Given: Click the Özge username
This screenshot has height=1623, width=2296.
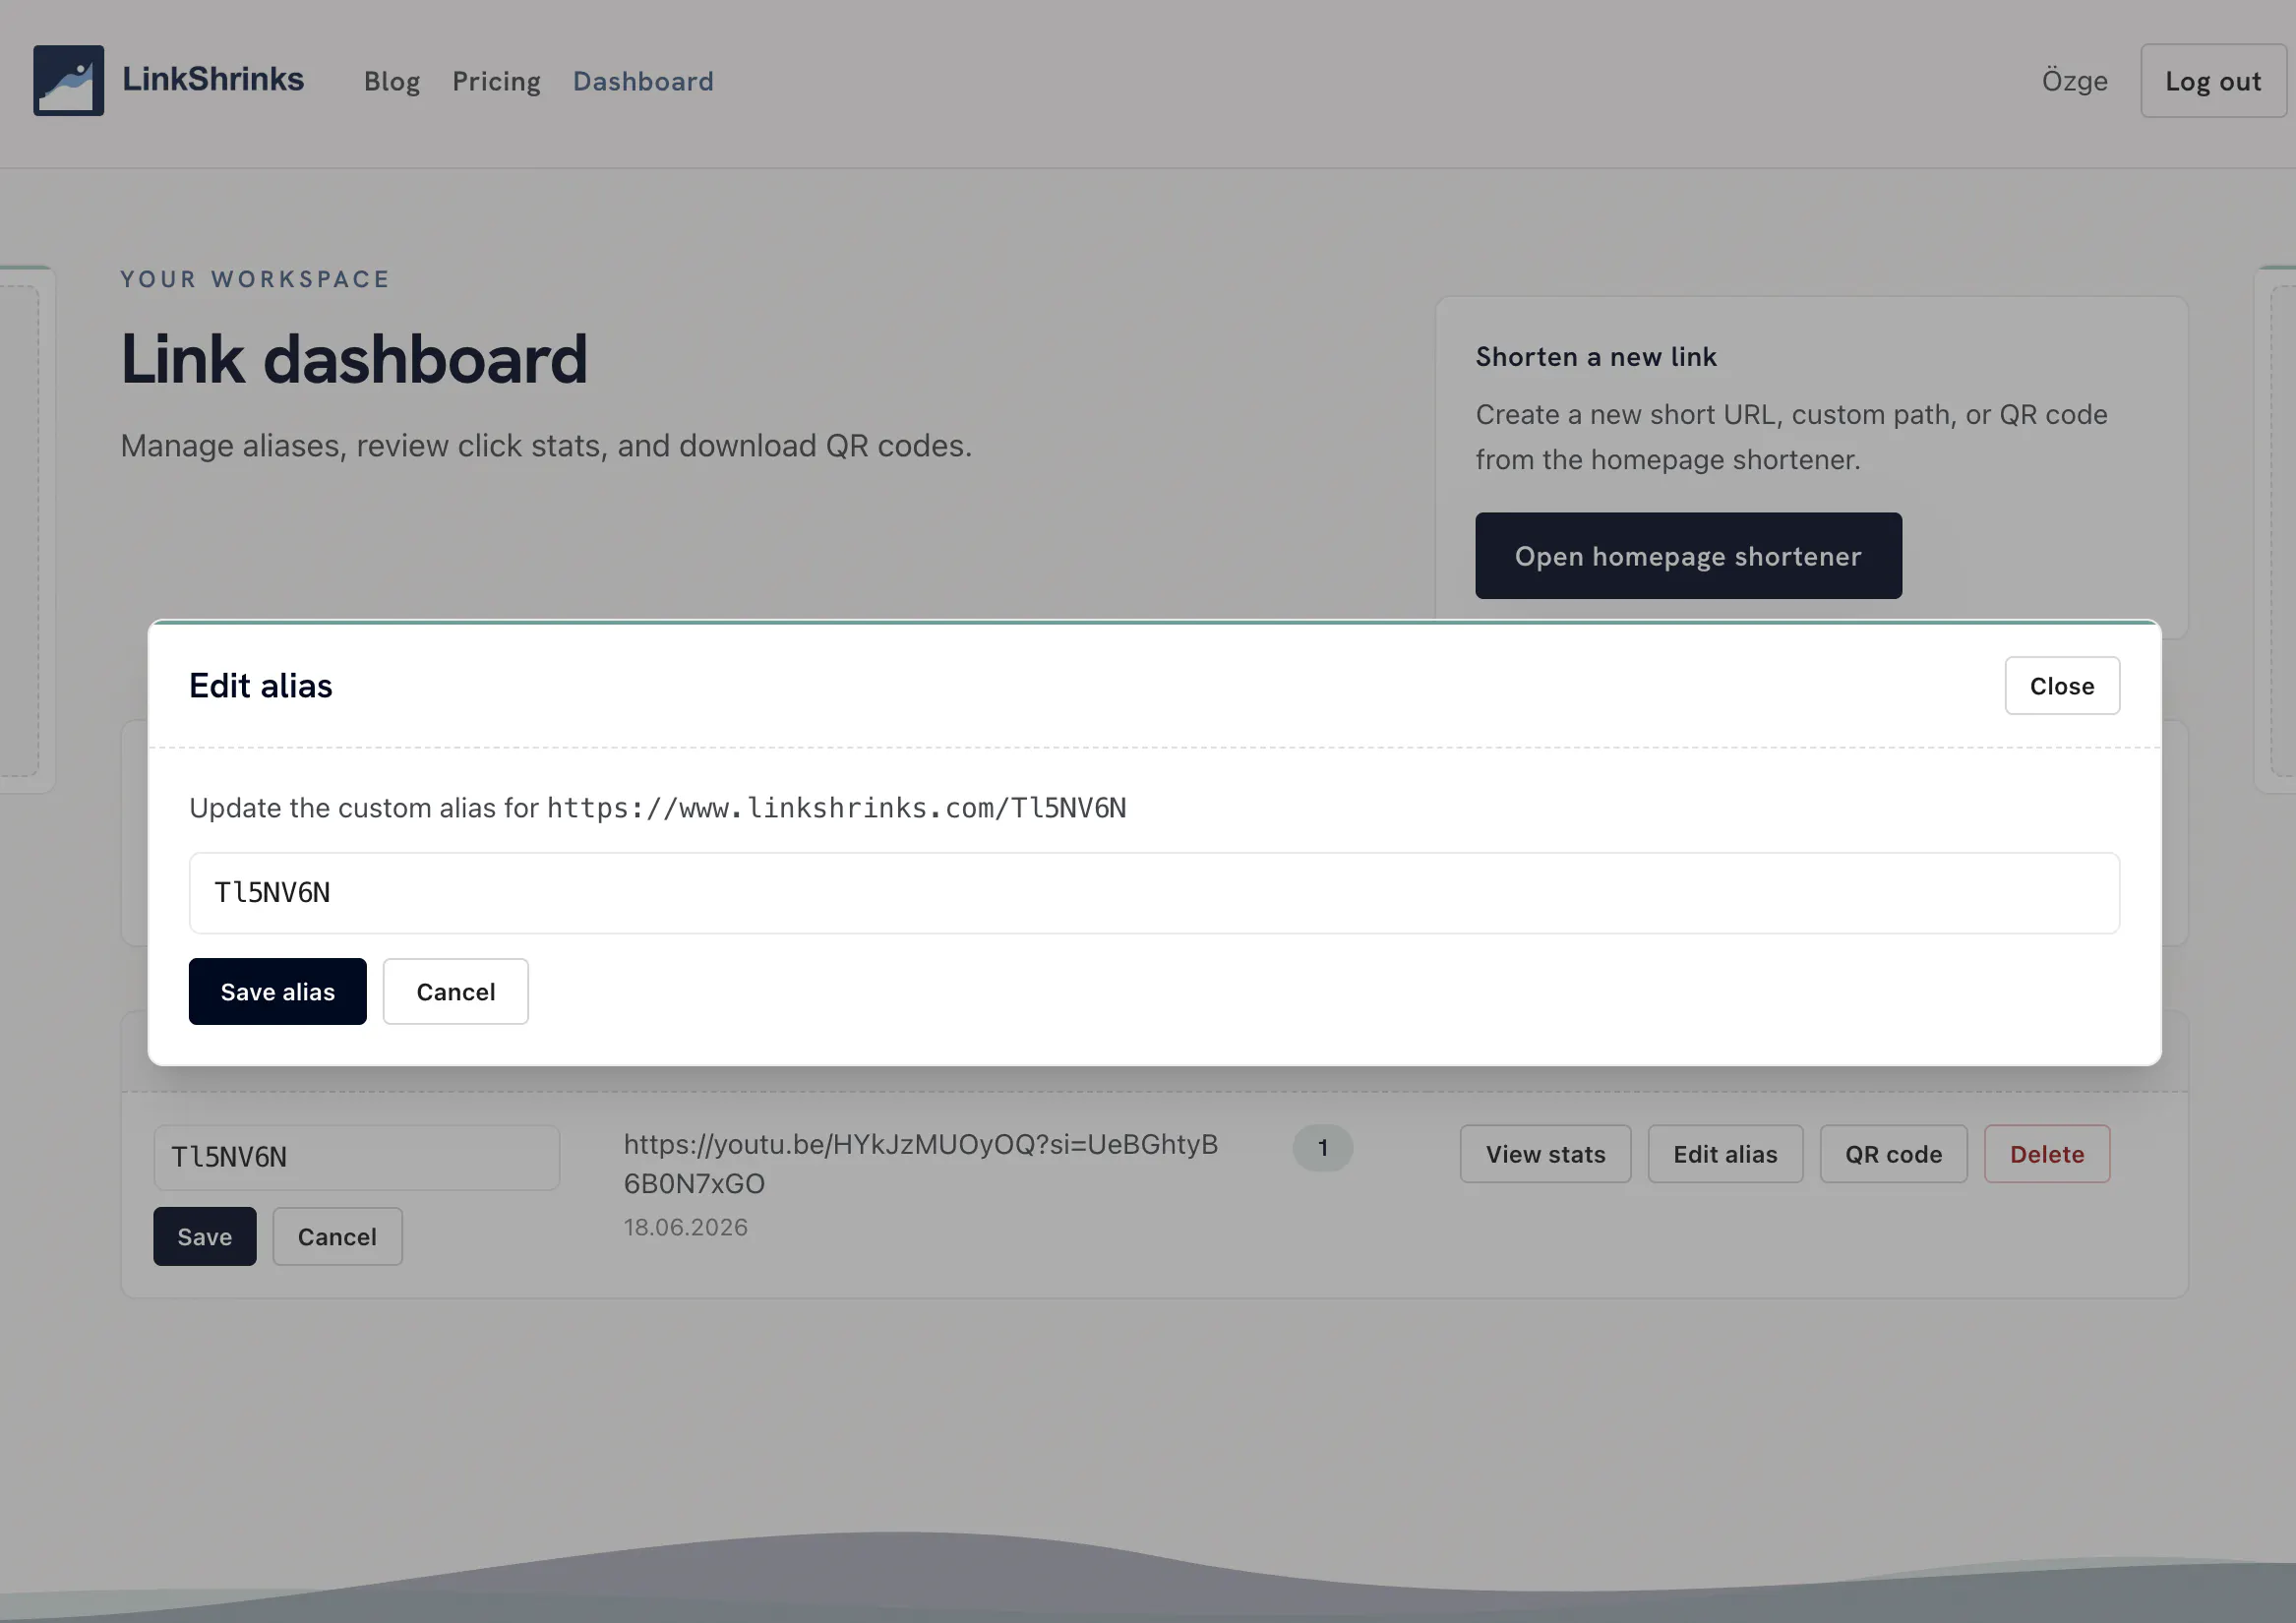Looking at the screenshot, I should coord(2074,81).
